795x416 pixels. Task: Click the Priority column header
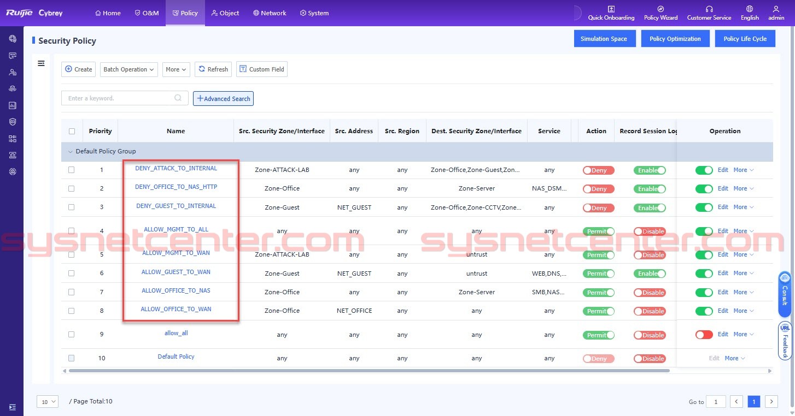(x=100, y=131)
